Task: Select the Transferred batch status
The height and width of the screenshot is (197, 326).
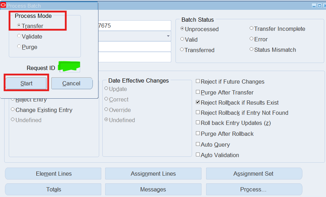Action: coord(182,50)
